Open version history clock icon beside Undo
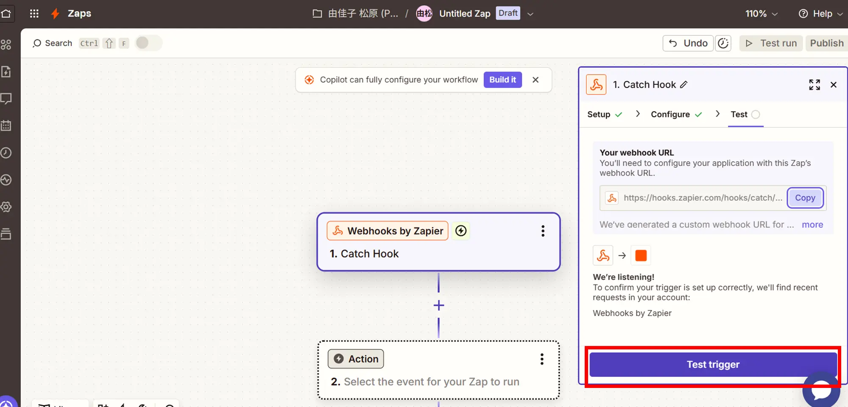 pyautogui.click(x=723, y=43)
